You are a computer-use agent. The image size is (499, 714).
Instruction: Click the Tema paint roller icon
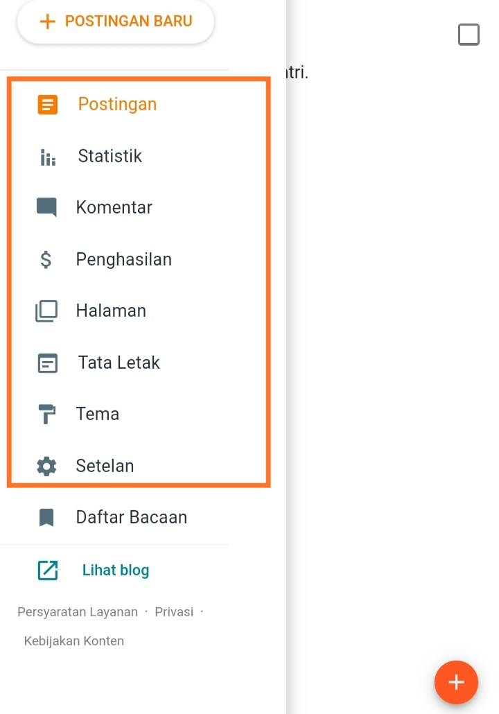coord(47,414)
